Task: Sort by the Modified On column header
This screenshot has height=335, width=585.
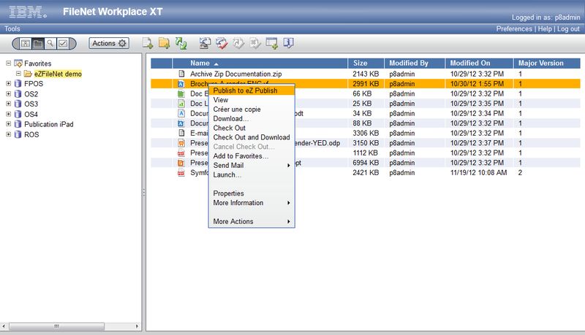Action: point(479,63)
